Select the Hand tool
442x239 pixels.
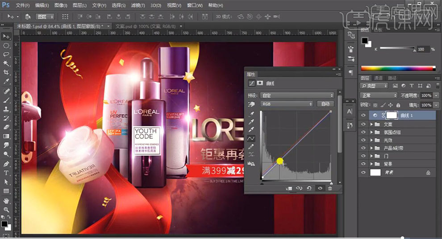(x=6, y=201)
